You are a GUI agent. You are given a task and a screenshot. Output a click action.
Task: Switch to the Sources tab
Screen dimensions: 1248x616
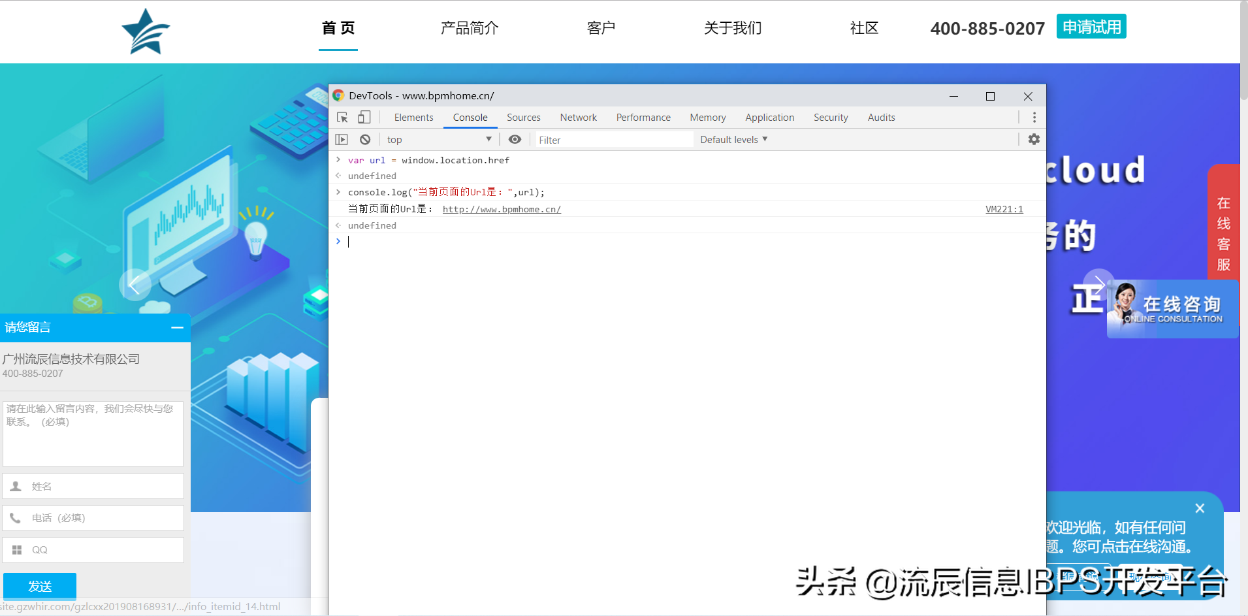[x=524, y=118]
